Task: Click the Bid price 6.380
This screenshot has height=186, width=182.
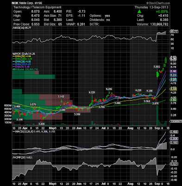Action: point(58,20)
